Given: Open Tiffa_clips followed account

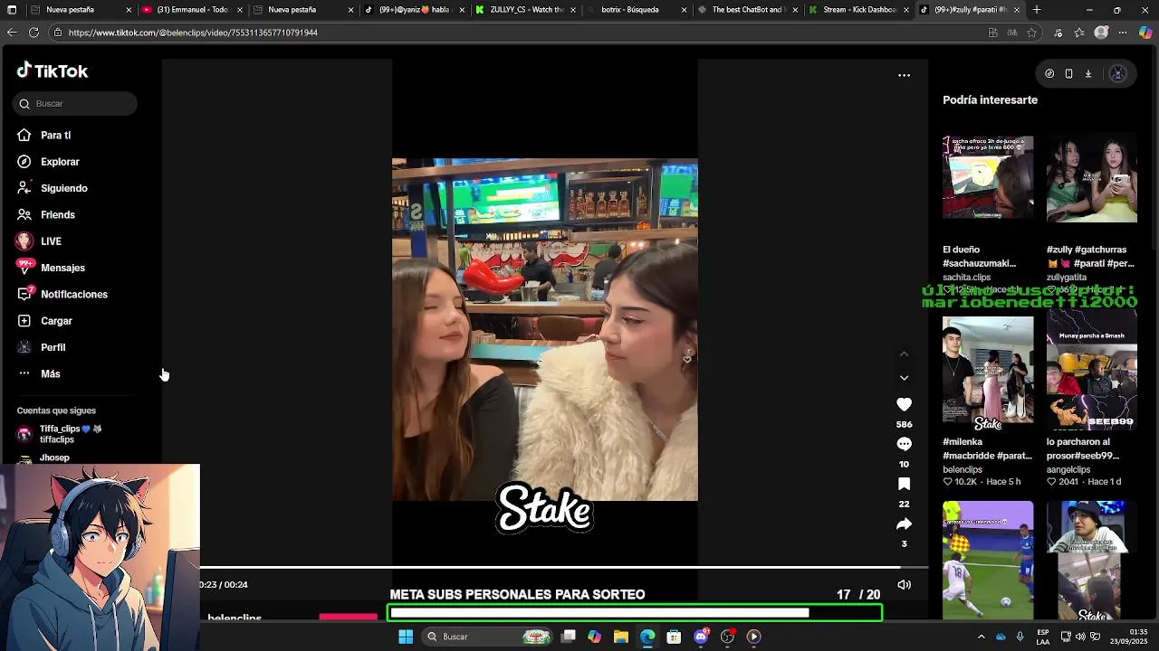Looking at the screenshot, I should click(x=59, y=434).
